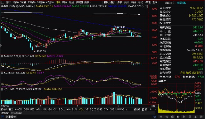Viewport: 205px width, 119px height.
Task: Select 指标A indicator group
Action: 4,109
